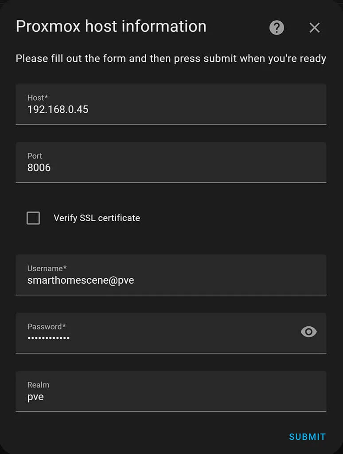Enable the Verify SSL certificate checkbox
The height and width of the screenshot is (454, 343).
(x=33, y=218)
